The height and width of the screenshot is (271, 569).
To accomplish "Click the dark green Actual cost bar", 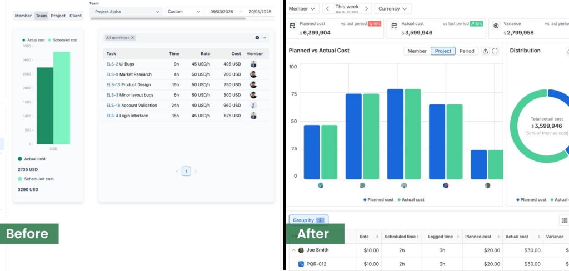I will click(45, 106).
